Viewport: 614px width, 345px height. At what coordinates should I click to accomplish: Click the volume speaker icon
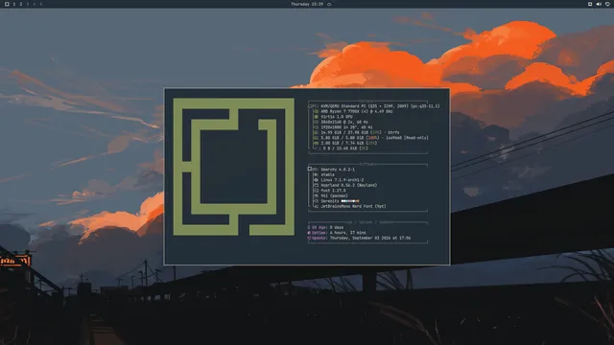tap(599, 4)
